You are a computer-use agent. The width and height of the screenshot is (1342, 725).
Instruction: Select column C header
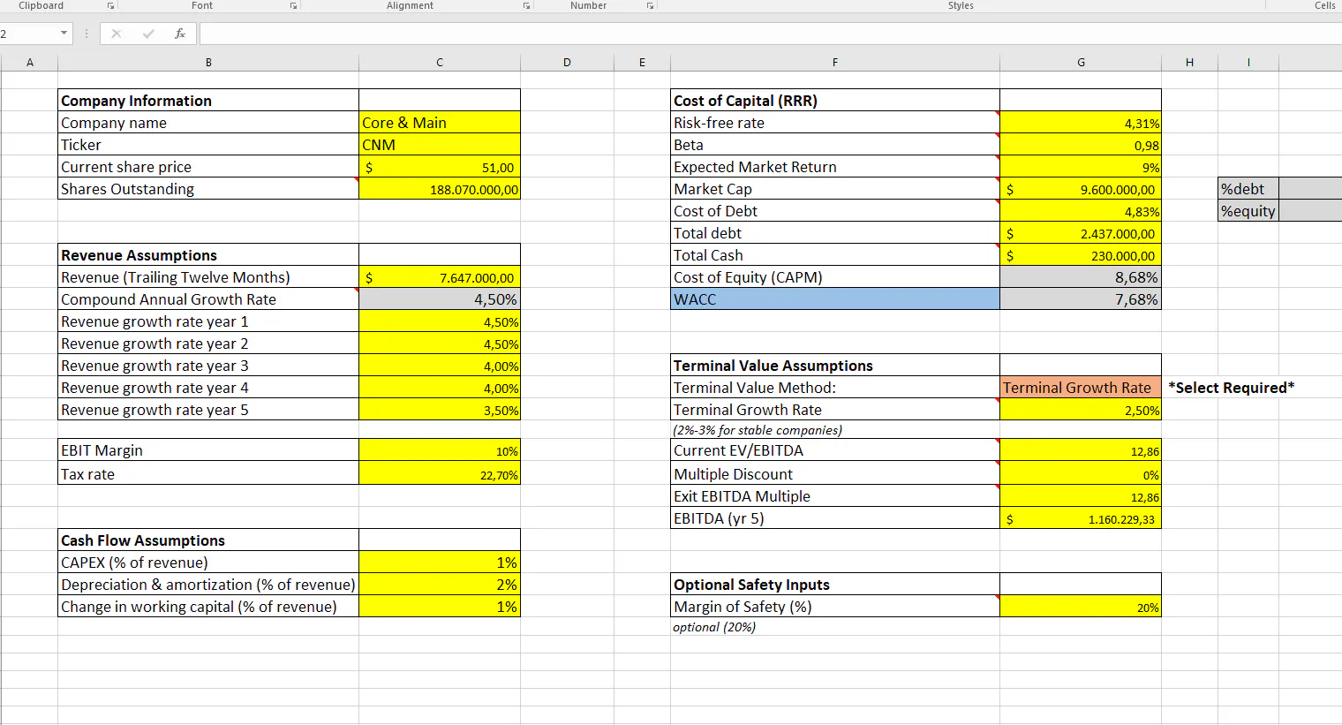[440, 62]
